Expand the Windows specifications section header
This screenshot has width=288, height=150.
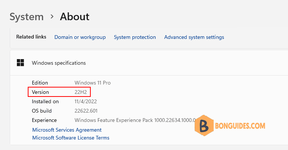149,63
